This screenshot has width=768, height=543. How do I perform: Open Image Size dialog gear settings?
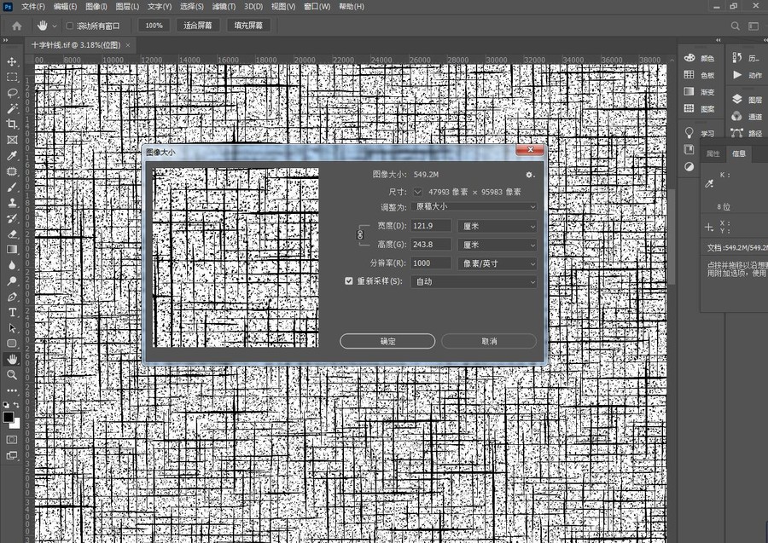pyautogui.click(x=529, y=175)
